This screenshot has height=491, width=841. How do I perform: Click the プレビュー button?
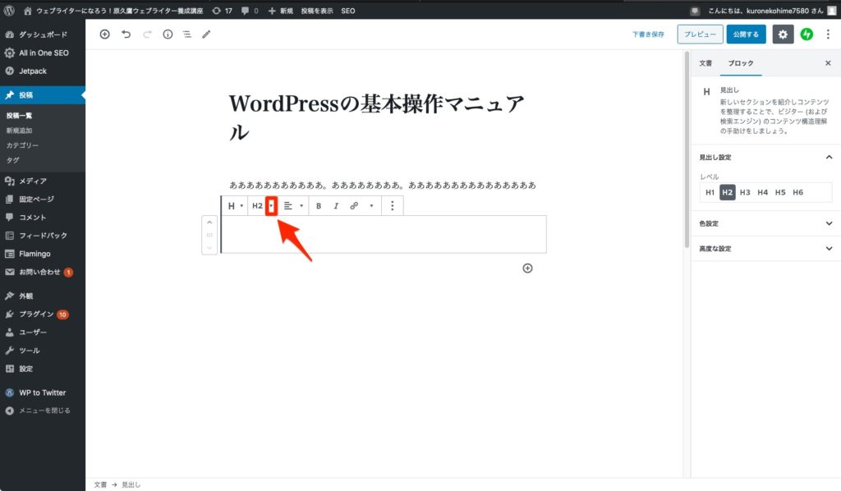(x=700, y=34)
